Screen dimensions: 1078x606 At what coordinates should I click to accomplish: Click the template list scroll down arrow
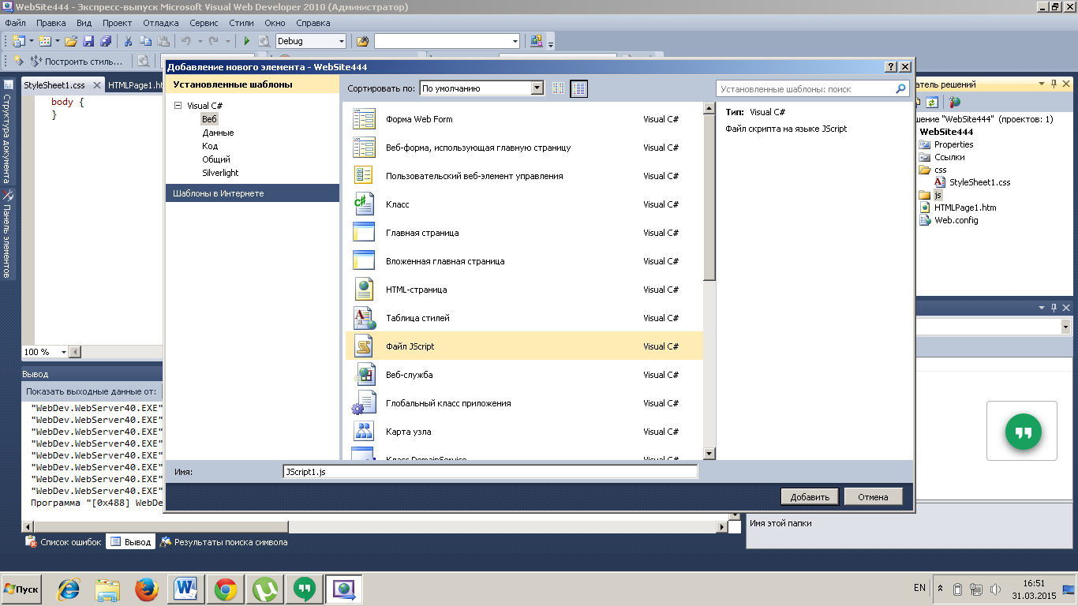(709, 454)
